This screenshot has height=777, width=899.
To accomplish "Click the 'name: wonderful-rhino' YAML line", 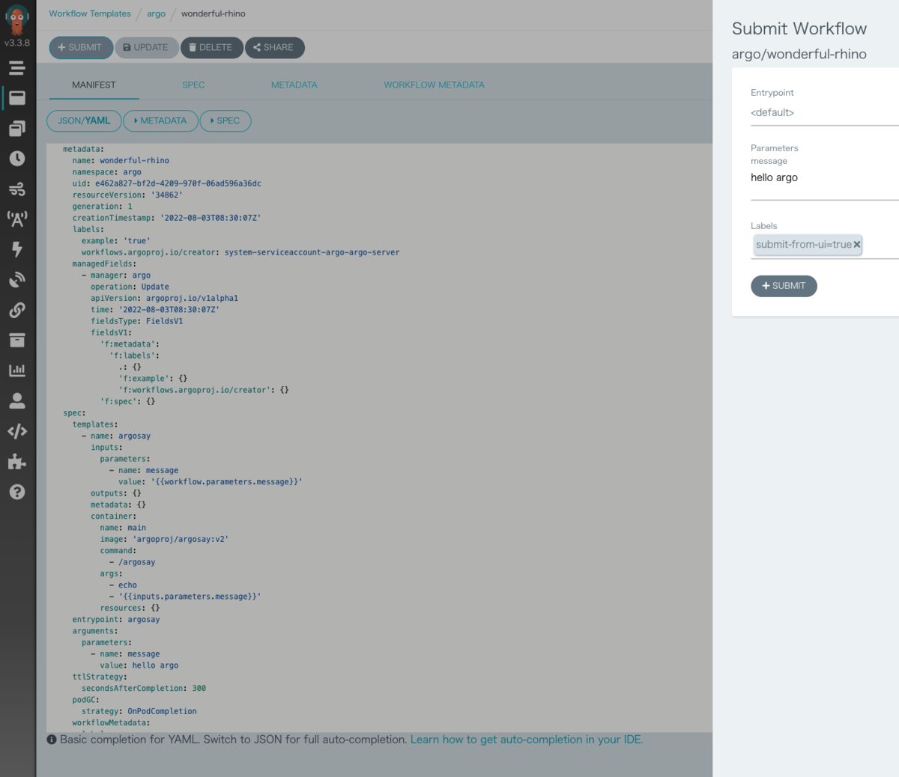I will (121, 160).
